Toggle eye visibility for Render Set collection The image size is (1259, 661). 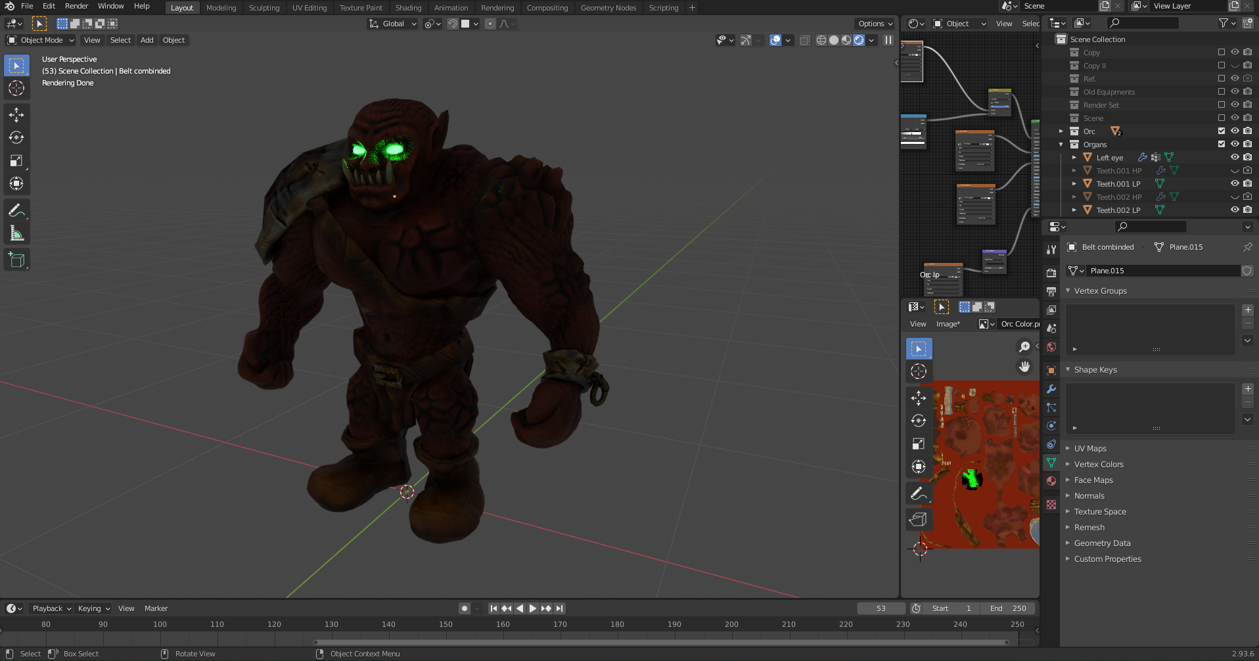tap(1235, 105)
